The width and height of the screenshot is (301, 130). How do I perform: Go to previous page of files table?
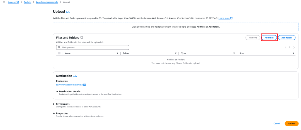(285, 47)
